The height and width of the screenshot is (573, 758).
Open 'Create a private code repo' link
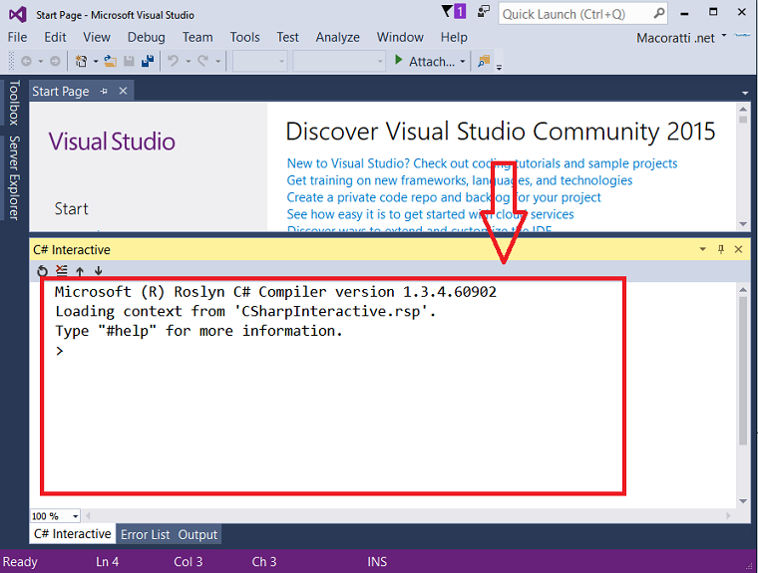coord(443,197)
